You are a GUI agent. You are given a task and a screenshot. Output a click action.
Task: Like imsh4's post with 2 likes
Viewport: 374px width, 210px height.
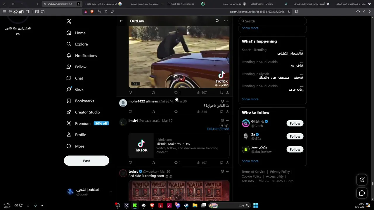(177, 163)
